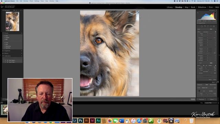Image resolution: width=220 pixels, height=124 pixels.
Task: Select the Graduated Filter tool
Action: click(208, 26)
